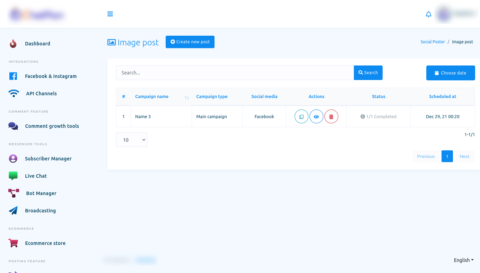Screen dimensions: 480x273
Task: Click into the Search input field
Action: pos(235,73)
